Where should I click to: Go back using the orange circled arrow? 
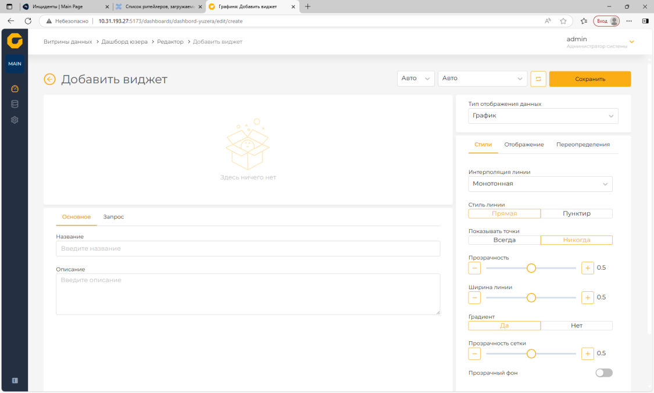49,79
